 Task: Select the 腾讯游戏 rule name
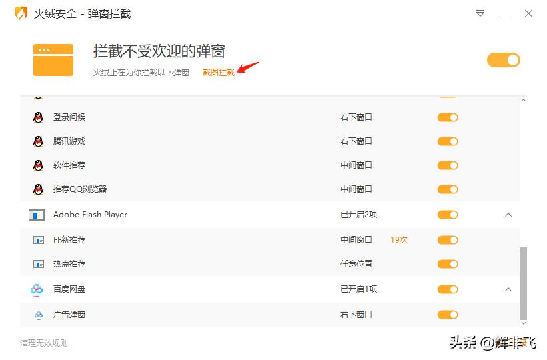pos(69,141)
